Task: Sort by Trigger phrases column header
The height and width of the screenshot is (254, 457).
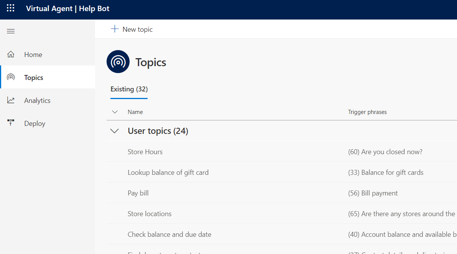Action: pos(367,112)
